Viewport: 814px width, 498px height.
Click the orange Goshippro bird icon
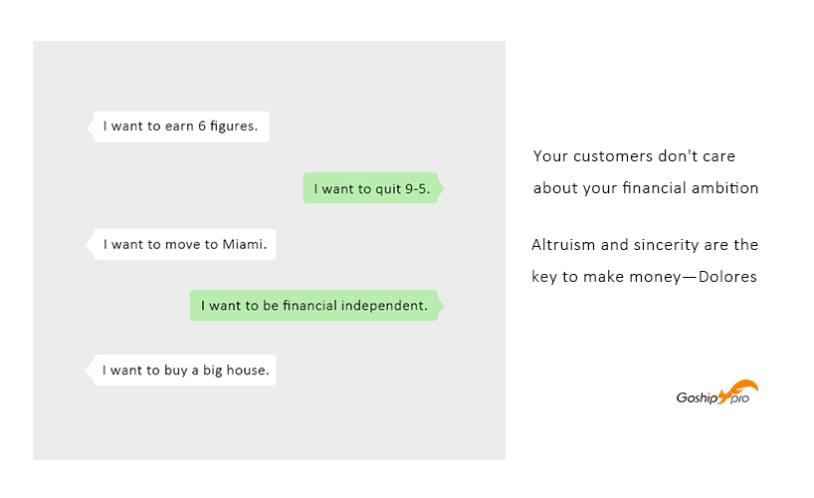[x=742, y=388]
